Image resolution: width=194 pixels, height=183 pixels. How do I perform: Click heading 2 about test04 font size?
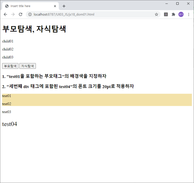(68, 86)
